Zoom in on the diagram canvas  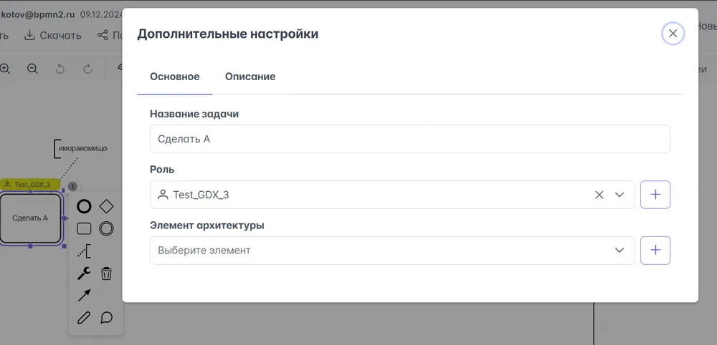pos(4,69)
